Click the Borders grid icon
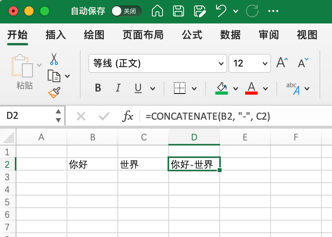Image resolution: width=332 pixels, height=237 pixels. (180, 88)
